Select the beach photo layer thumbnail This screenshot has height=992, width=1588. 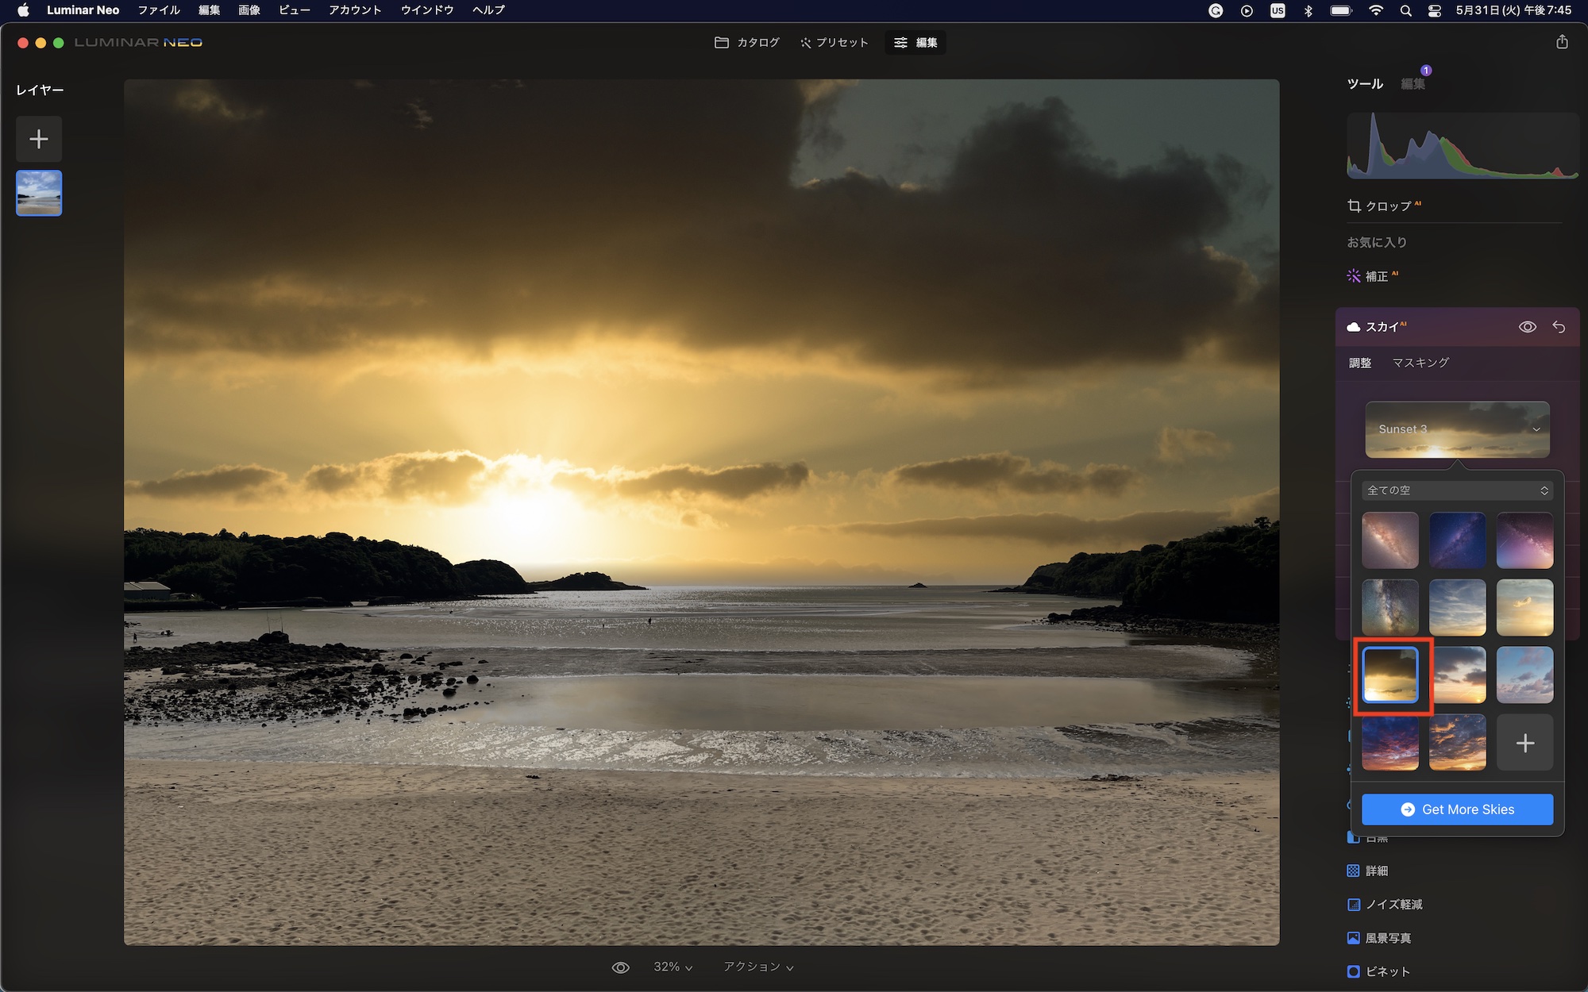tap(39, 193)
